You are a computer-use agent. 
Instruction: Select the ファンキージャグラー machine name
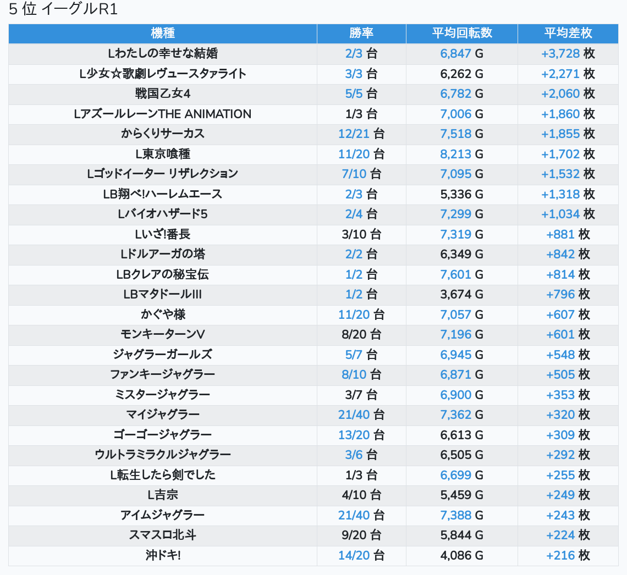163,374
